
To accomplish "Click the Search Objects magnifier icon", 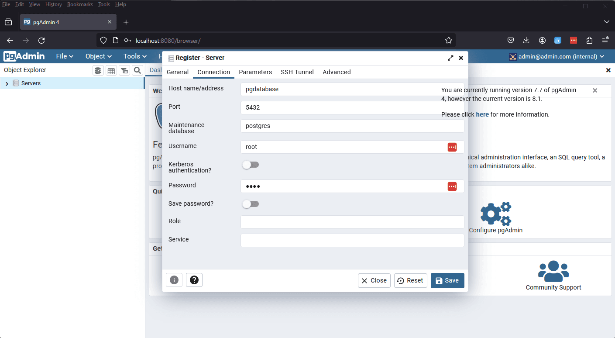I will point(137,70).
